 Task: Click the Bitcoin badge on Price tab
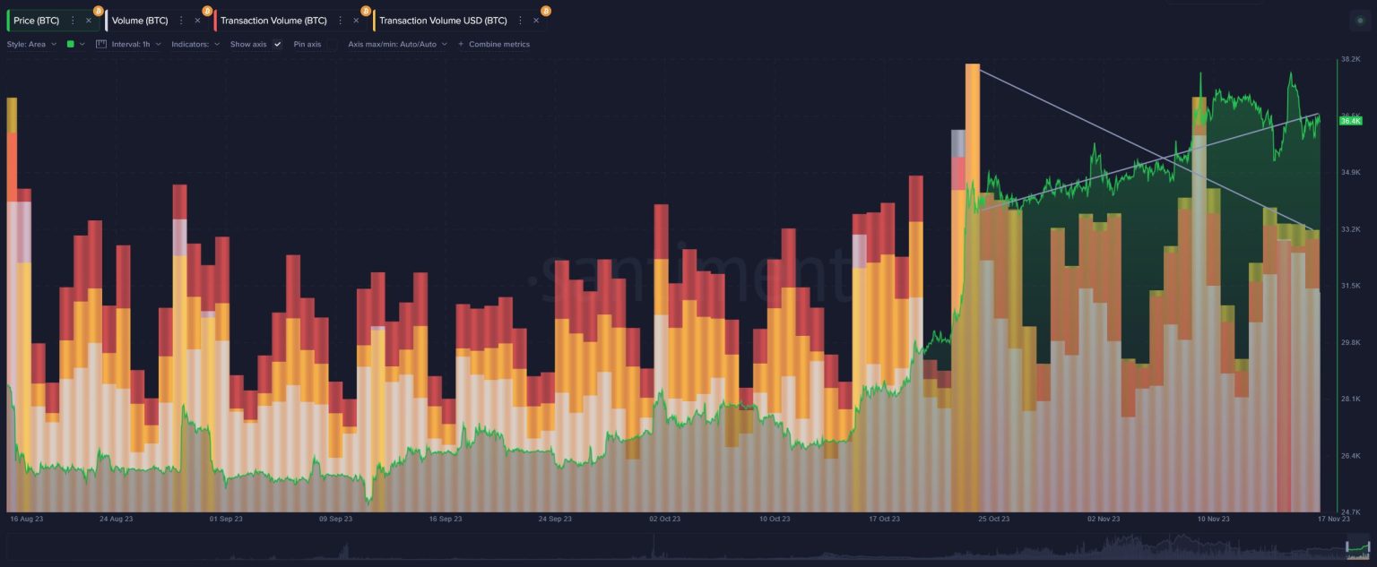pos(98,11)
